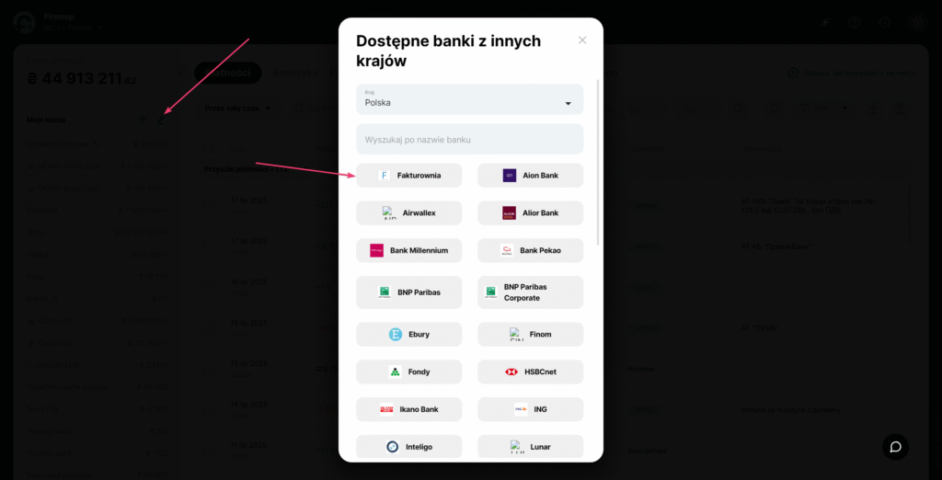
Task: Select the Finom bank tile
Action: [x=531, y=334]
